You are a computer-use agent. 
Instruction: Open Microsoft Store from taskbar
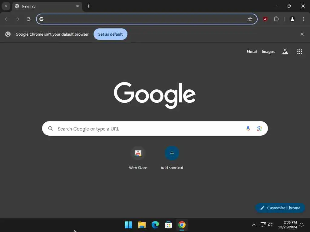click(168, 225)
